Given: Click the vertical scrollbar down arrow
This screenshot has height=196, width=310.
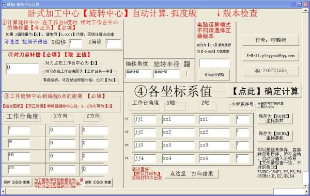Looking at the screenshot, I should [305, 186].
